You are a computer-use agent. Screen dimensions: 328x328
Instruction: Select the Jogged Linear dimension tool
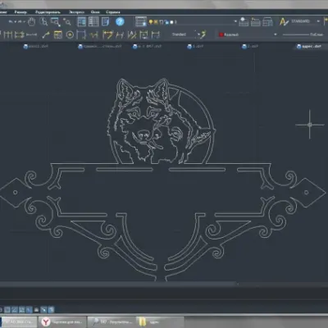94,34
